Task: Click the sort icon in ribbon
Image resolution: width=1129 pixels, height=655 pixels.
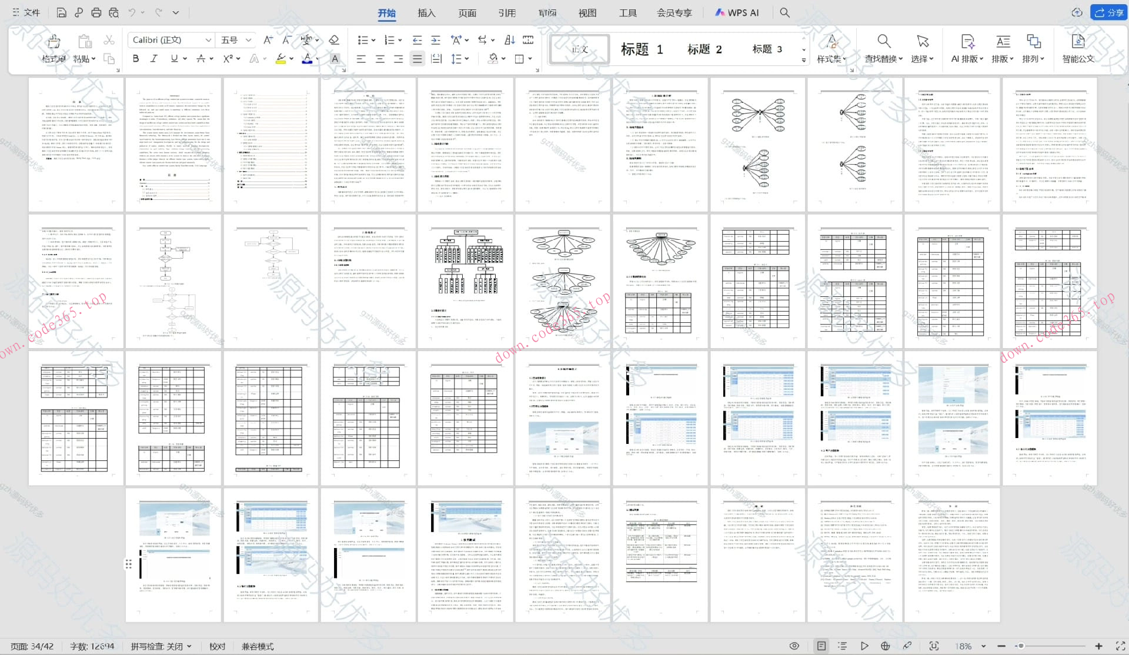Action: click(509, 40)
